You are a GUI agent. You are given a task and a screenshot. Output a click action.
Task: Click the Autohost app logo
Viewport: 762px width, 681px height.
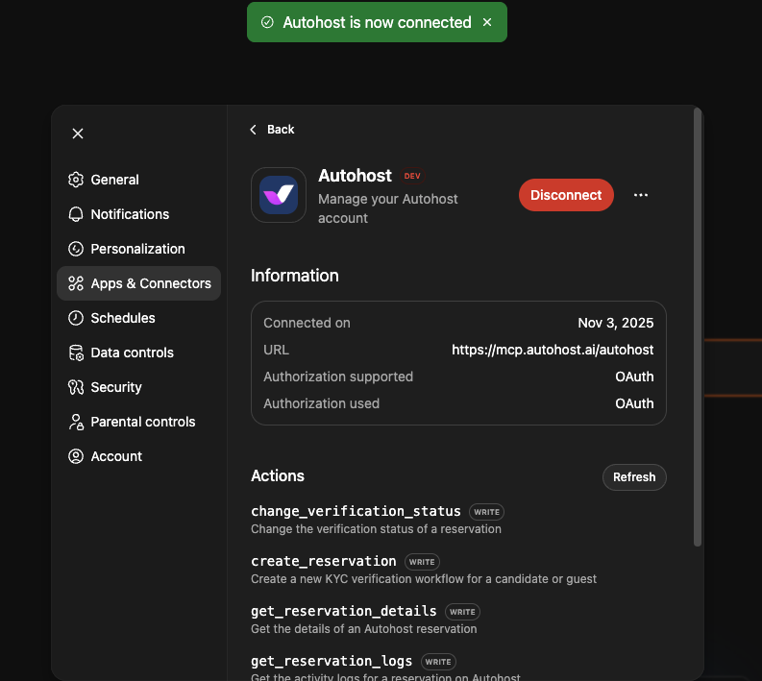279,195
